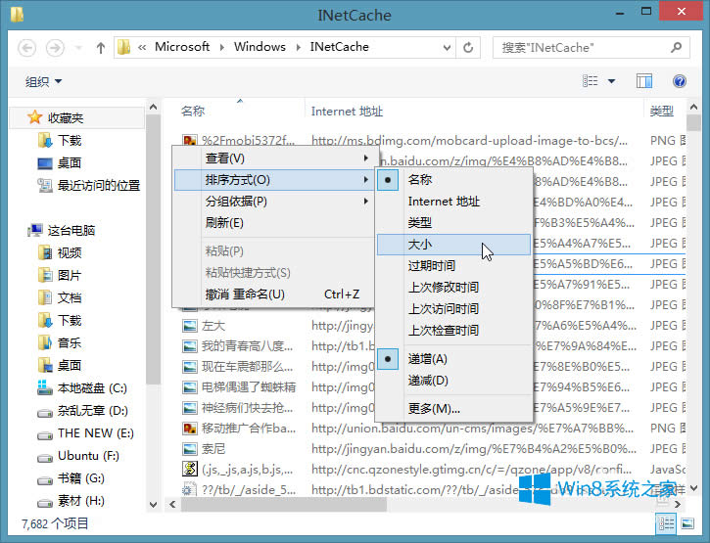Switch to details view in status bar

[666, 523]
